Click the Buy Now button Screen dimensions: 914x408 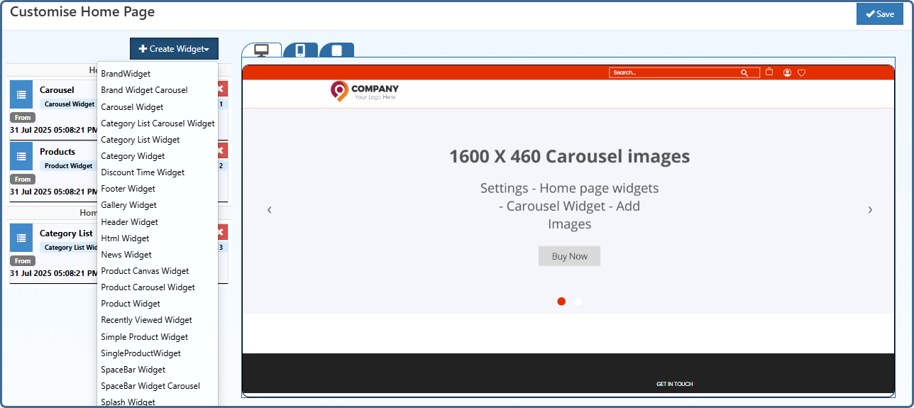tap(569, 256)
